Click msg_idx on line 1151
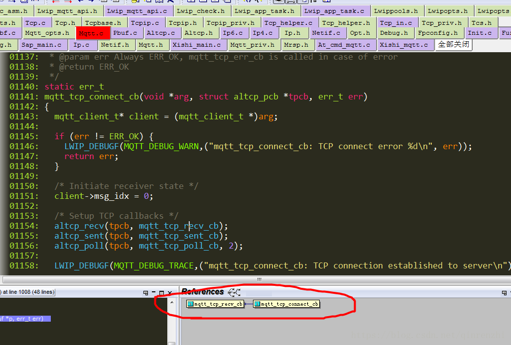The width and height of the screenshot is (511, 345). pyautogui.click(x=112, y=196)
